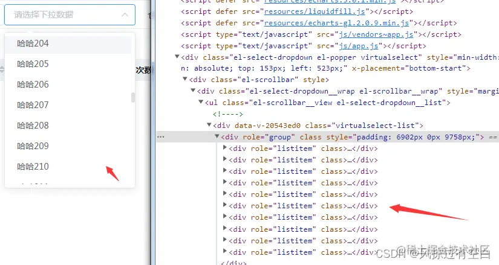Select the 哈哈210 option
The image size is (499, 265).
(x=68, y=167)
